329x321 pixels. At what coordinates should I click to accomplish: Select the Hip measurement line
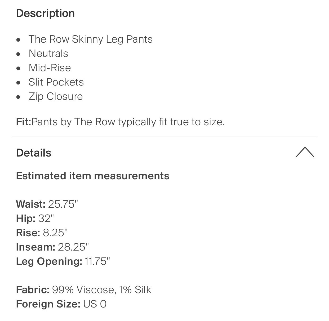point(36,218)
